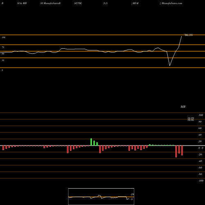Click the 10.36 value label in MR chart
Screen dimensions: 205x205
pos(191,120)
